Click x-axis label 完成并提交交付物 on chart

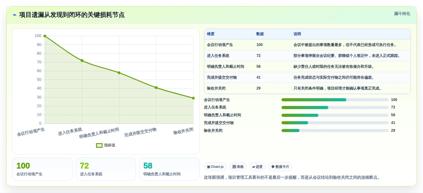pos(140,132)
